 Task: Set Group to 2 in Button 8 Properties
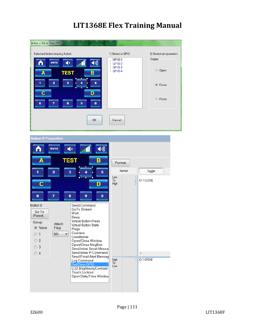(36, 240)
